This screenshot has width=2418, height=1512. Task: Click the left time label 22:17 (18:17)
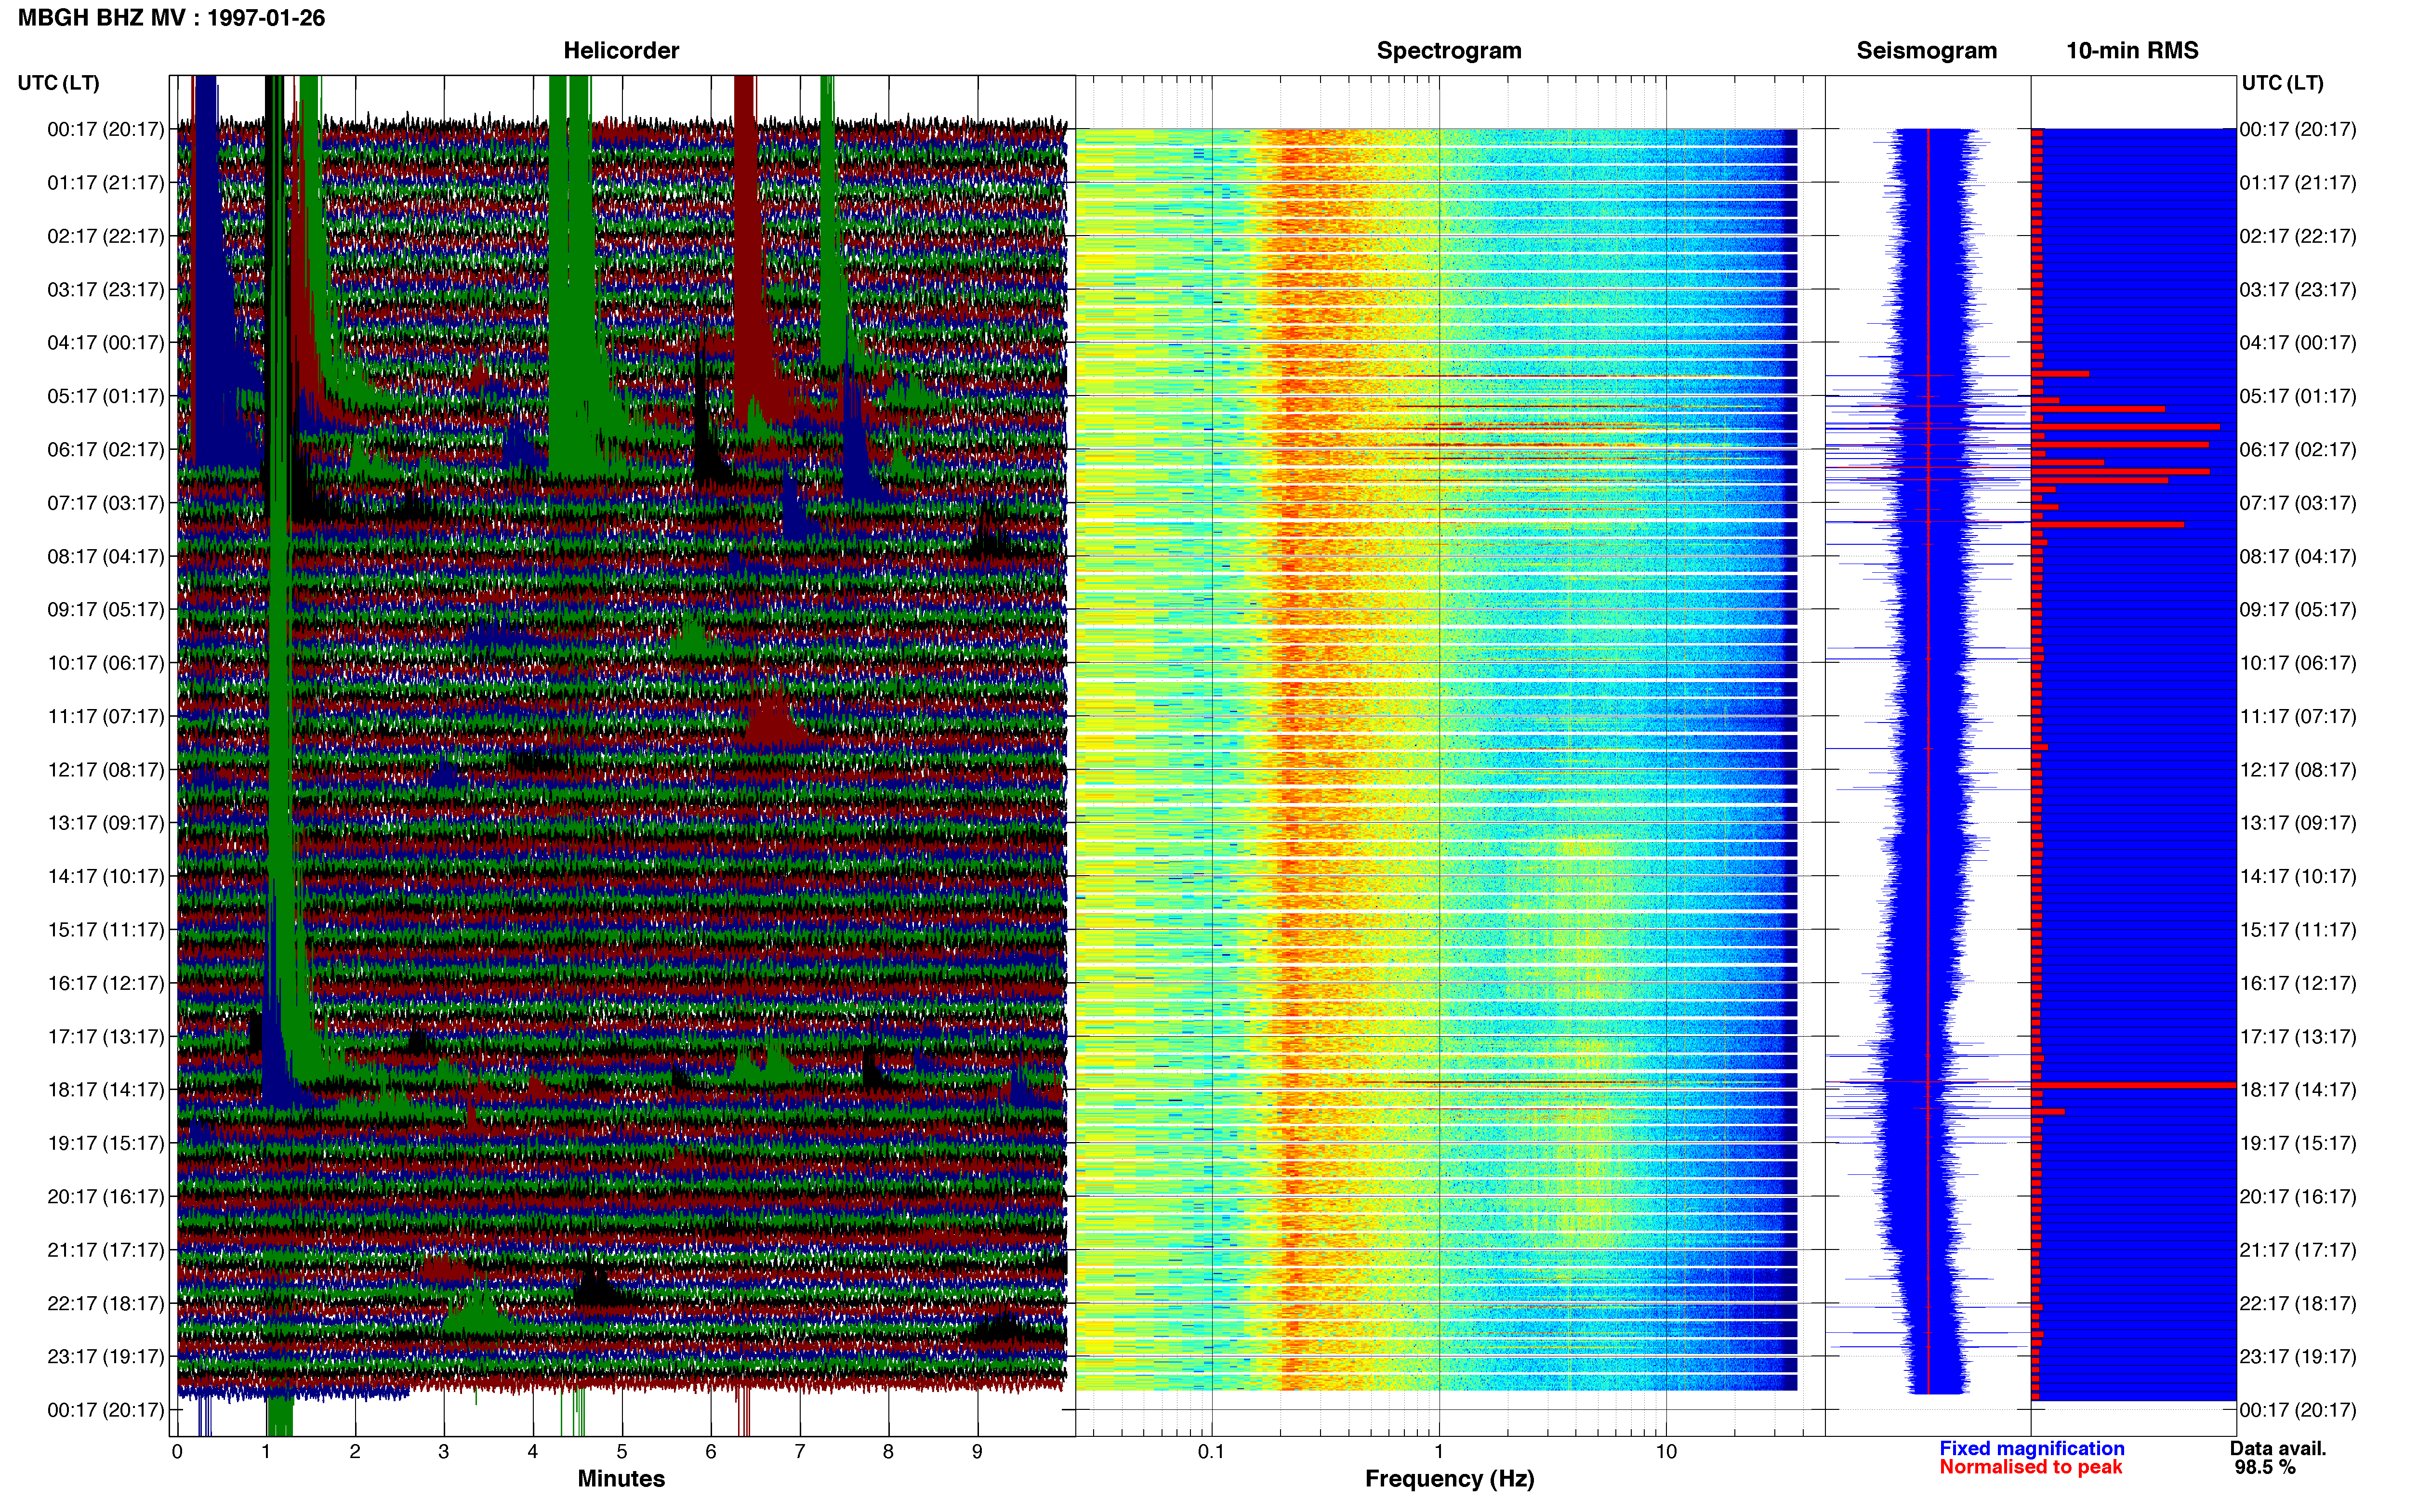tap(106, 1304)
